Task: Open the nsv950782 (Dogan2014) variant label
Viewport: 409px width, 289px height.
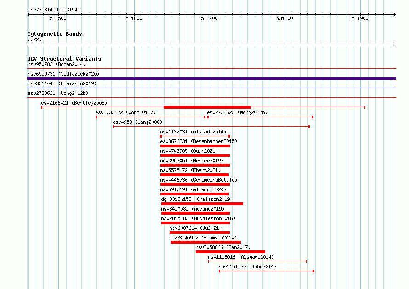Action: coord(57,64)
